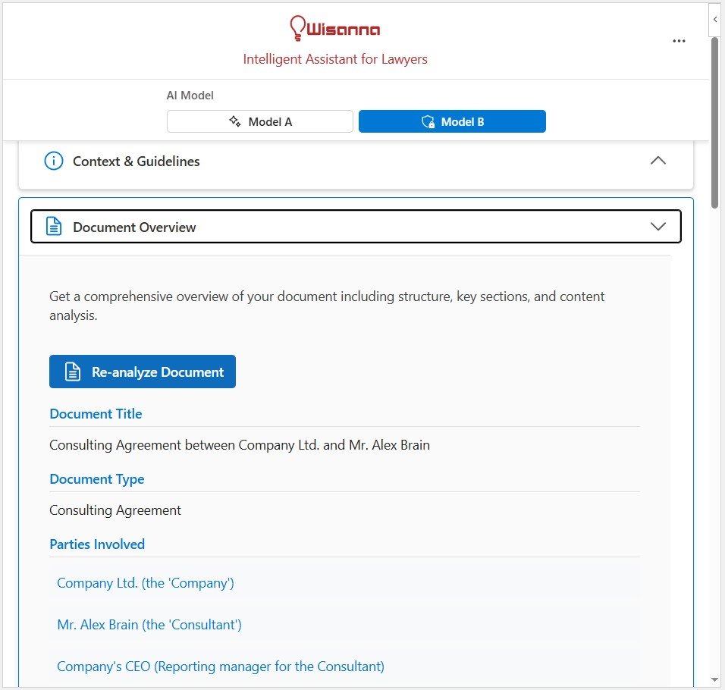The width and height of the screenshot is (725, 690).
Task: Collapse Context & Guidelines using its up chevron
Action: coord(658,161)
